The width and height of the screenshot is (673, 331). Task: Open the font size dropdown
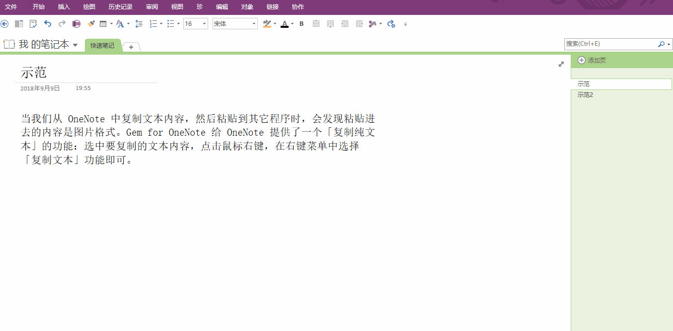[203, 23]
